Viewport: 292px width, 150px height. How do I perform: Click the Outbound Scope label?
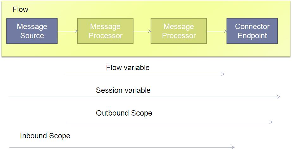click(x=124, y=113)
